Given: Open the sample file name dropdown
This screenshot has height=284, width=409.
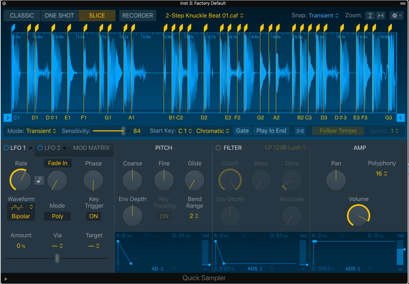Looking at the screenshot, I should [205, 16].
